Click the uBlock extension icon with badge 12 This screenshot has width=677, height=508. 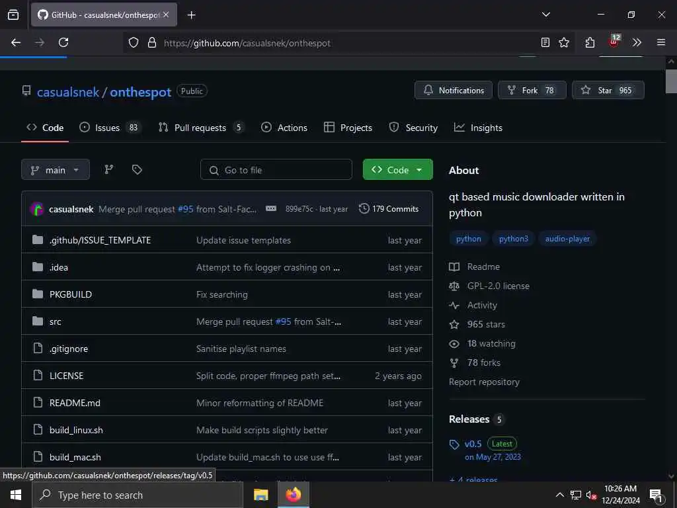tap(614, 42)
